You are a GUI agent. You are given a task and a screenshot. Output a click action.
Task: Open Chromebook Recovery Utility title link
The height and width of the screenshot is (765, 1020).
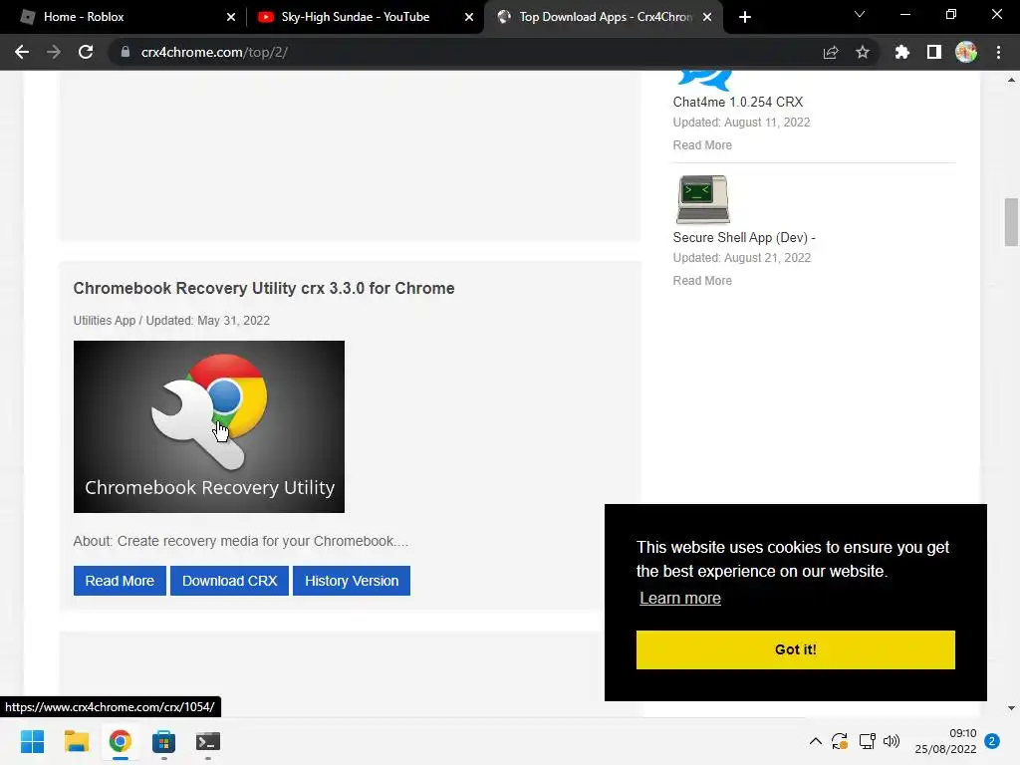coord(263,288)
